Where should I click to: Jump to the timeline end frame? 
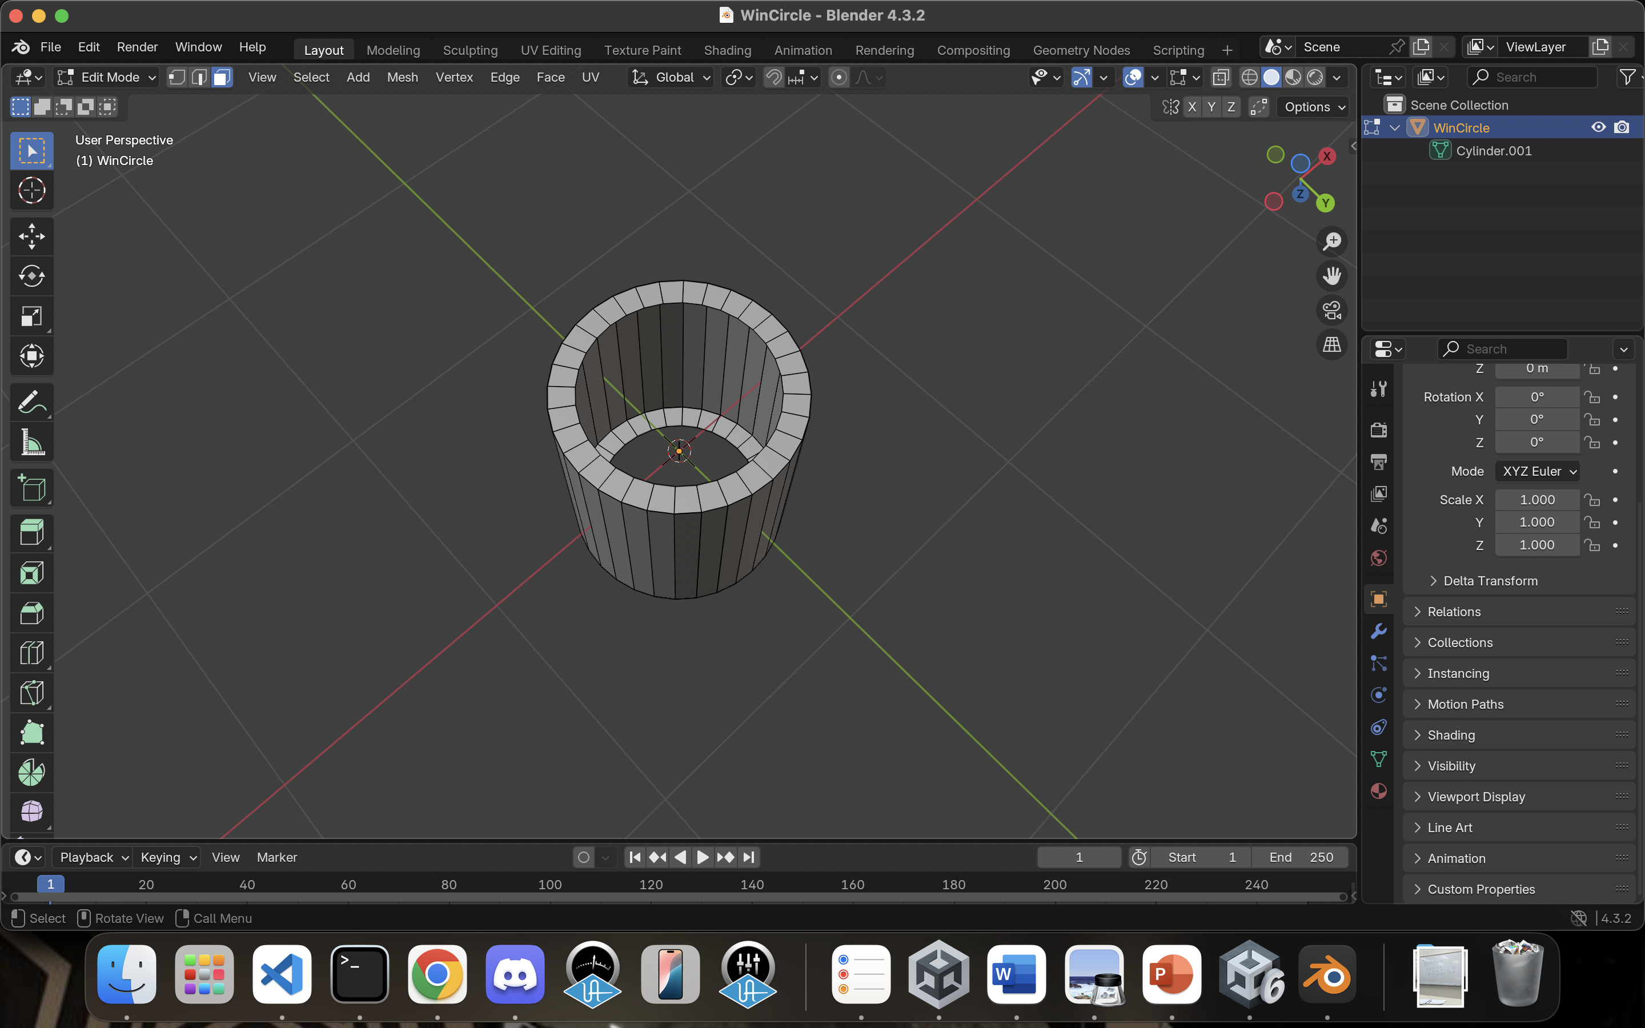[748, 857]
